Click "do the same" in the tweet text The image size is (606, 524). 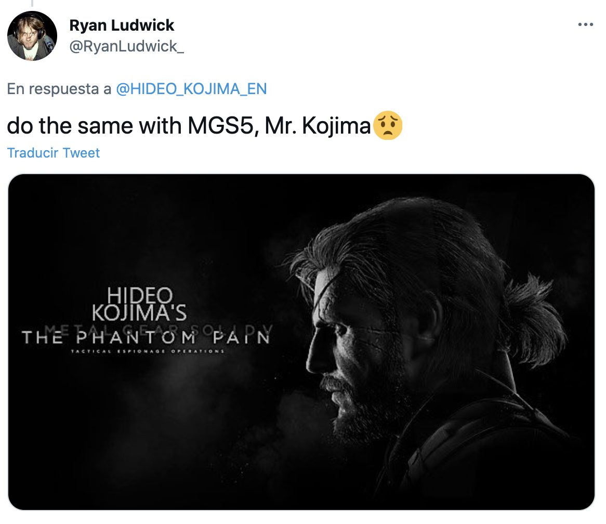pos(68,127)
